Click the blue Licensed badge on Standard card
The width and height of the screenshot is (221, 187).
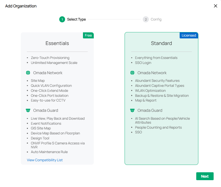coord(189,35)
